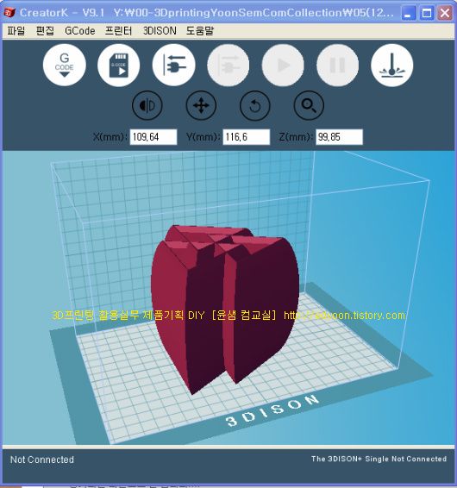The height and width of the screenshot is (488, 457).
Task: Select the mirror object tool
Action: tap(147, 105)
